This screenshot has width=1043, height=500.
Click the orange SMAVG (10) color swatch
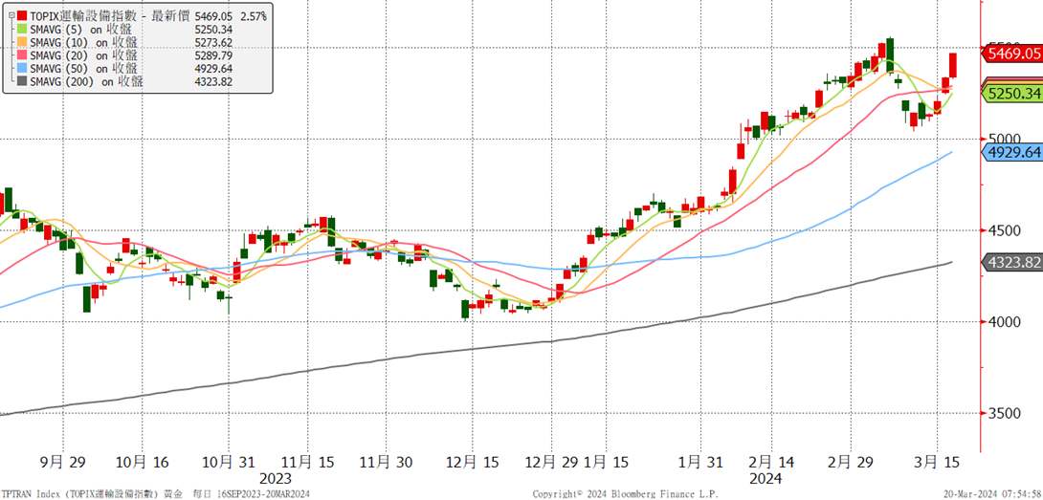pyautogui.click(x=23, y=42)
